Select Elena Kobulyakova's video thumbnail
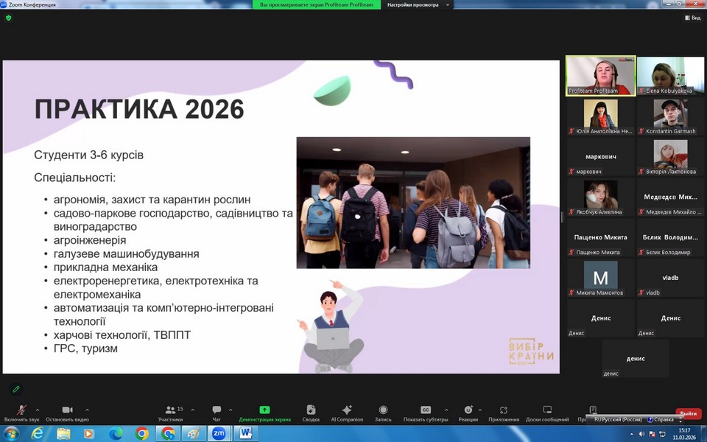Viewport: 707px width, 442px height. (669, 76)
